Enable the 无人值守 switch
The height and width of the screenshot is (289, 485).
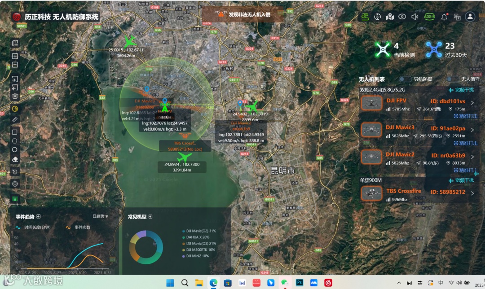click(453, 79)
